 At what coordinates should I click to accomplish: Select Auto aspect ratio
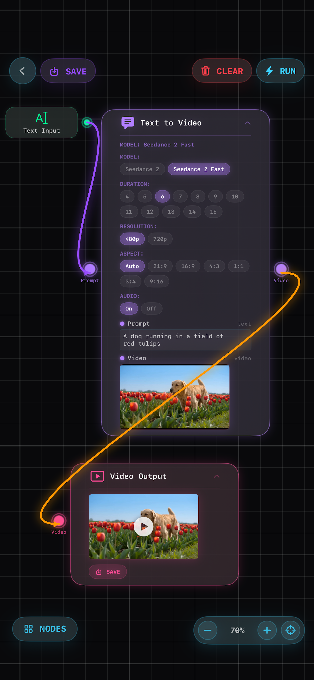click(132, 266)
